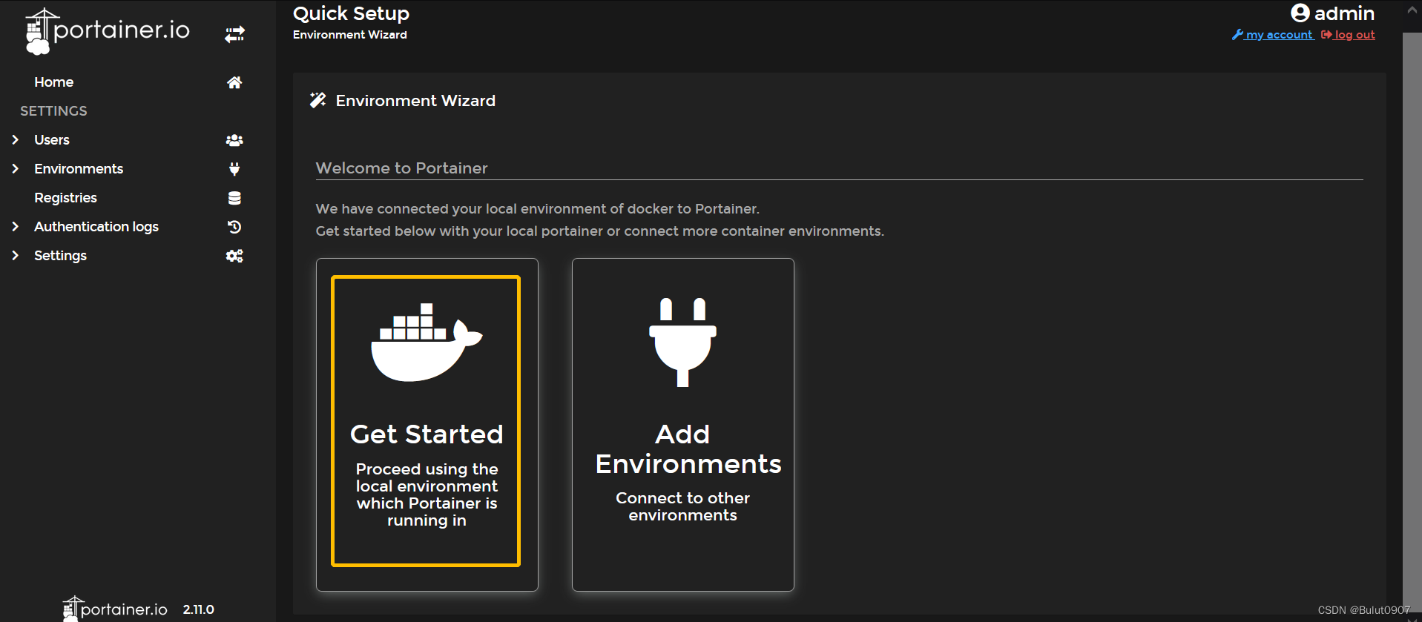Click the Users group icon
Image resolution: width=1422 pixels, height=622 pixels.
[234, 140]
